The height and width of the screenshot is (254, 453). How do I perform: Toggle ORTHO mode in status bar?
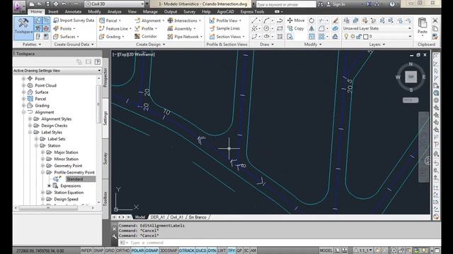(x=122, y=250)
